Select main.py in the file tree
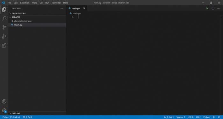The height and width of the screenshot is (119, 223). (x=37, y=25)
